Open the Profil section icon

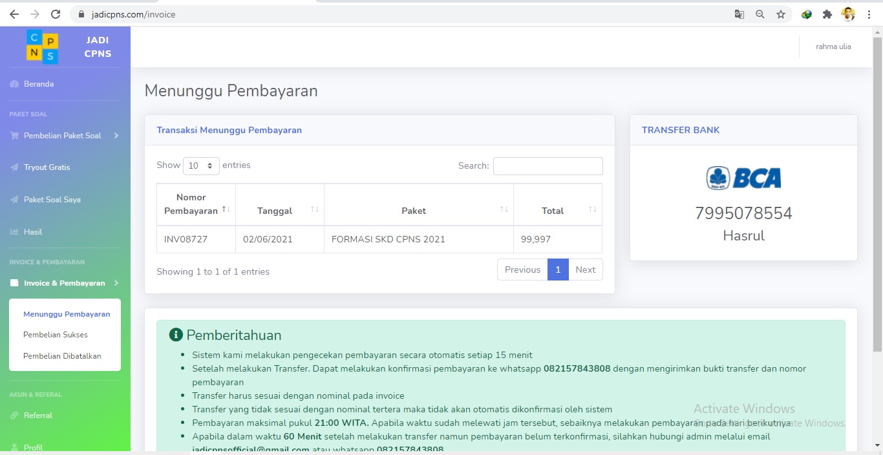[x=14, y=446]
